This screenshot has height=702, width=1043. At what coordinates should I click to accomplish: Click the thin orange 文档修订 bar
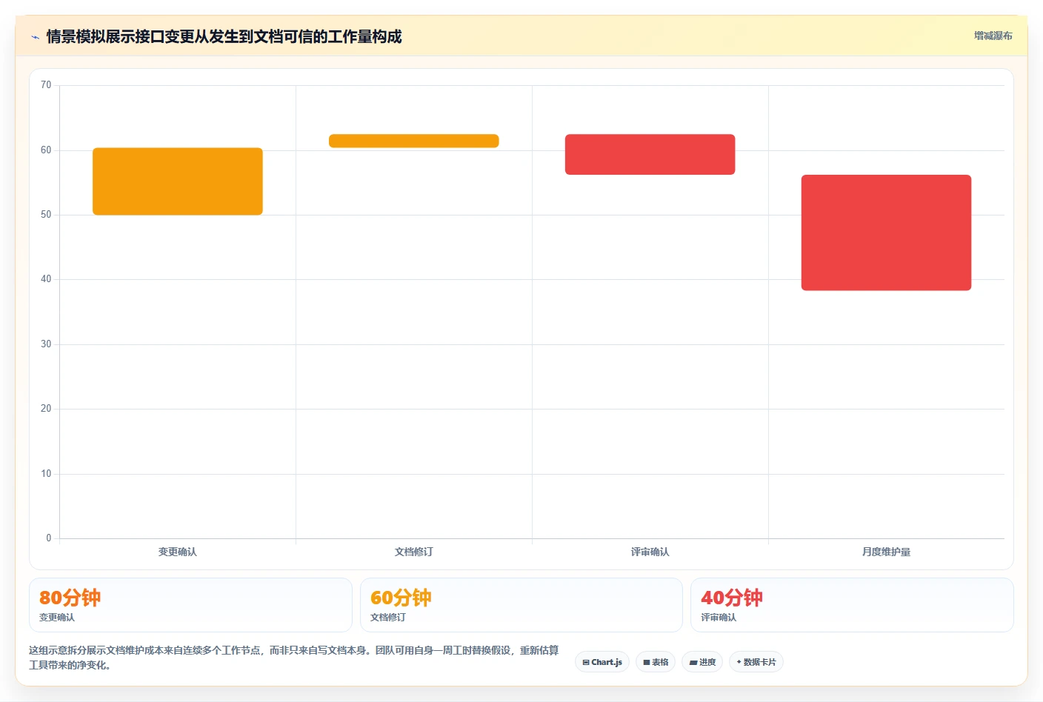(414, 141)
